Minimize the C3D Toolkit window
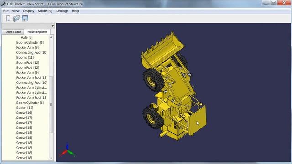Image resolution: width=292 pixels, height=164 pixels. 266,3
